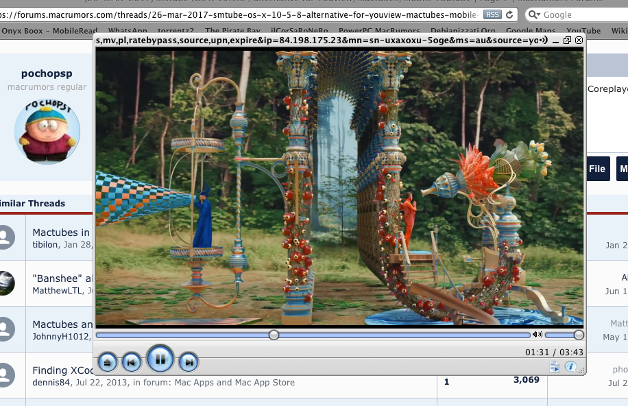Click the eject/open media button

[108, 362]
